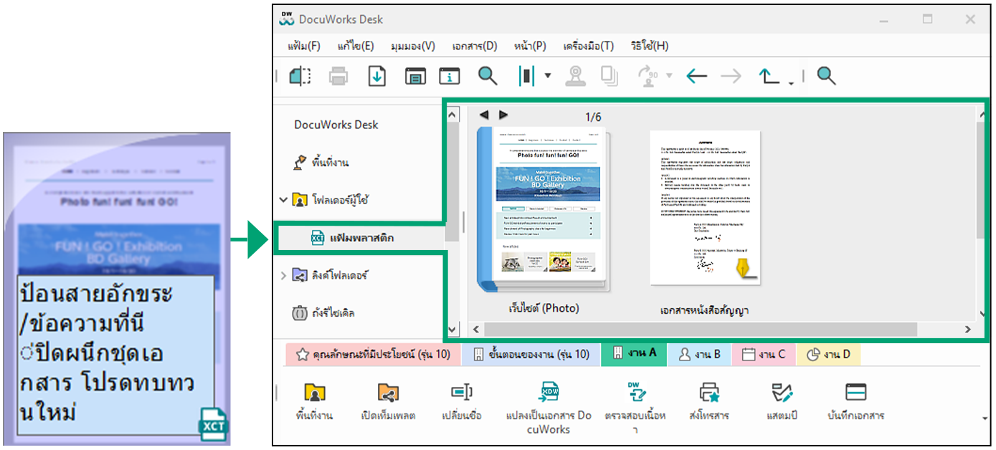Viewport: 996px width, 450px height.
Task: Click the teal back arrow icon
Action: point(696,76)
